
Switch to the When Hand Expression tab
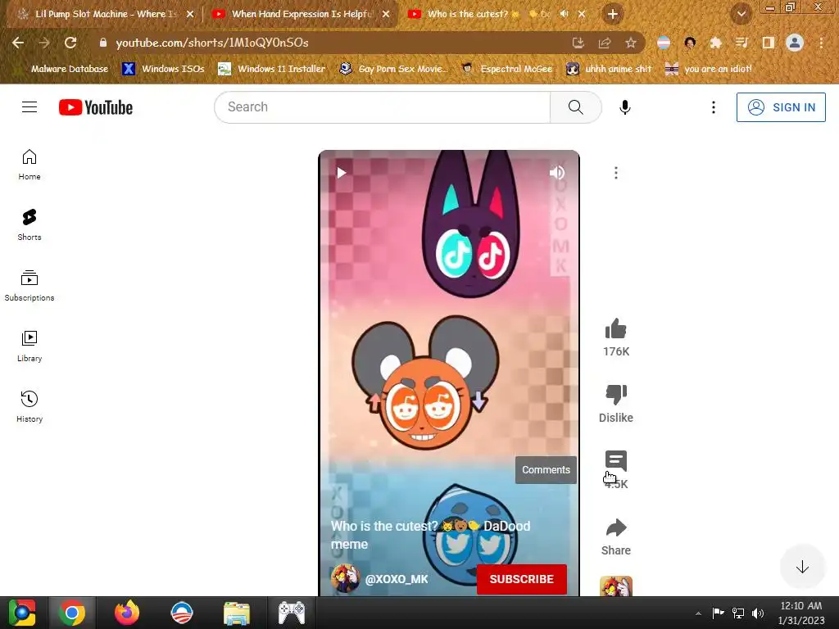300,14
